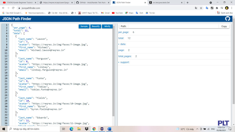Collapse the fold arrow at line 12
This screenshot has height=132, width=235.
(x=8, y=56)
